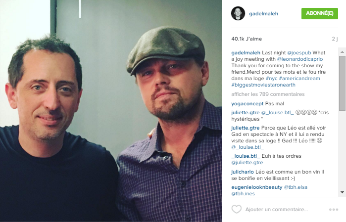Open yogaconcept commenter profile
Image resolution: width=346 pixels, height=222 pixels.
click(x=247, y=104)
